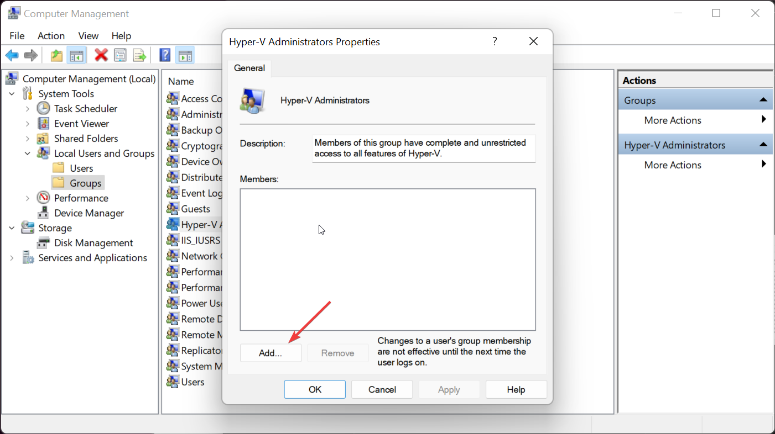Image resolution: width=775 pixels, height=434 pixels.
Task: Select Computer Management (Local) root node
Action: click(89, 78)
